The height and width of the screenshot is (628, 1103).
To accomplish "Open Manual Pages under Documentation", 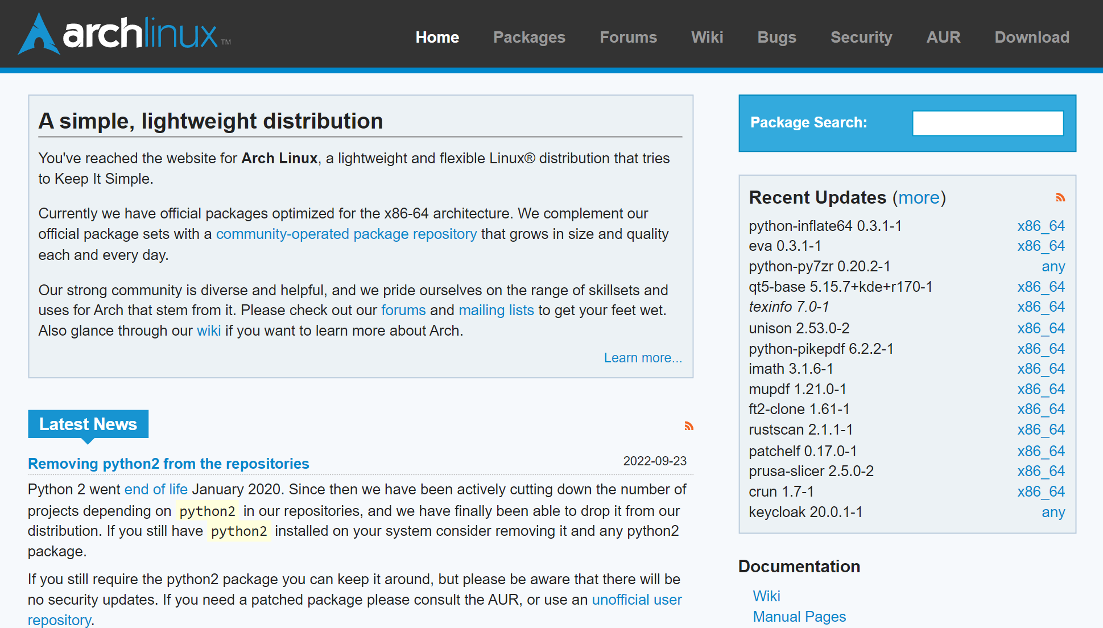I will coord(799,617).
